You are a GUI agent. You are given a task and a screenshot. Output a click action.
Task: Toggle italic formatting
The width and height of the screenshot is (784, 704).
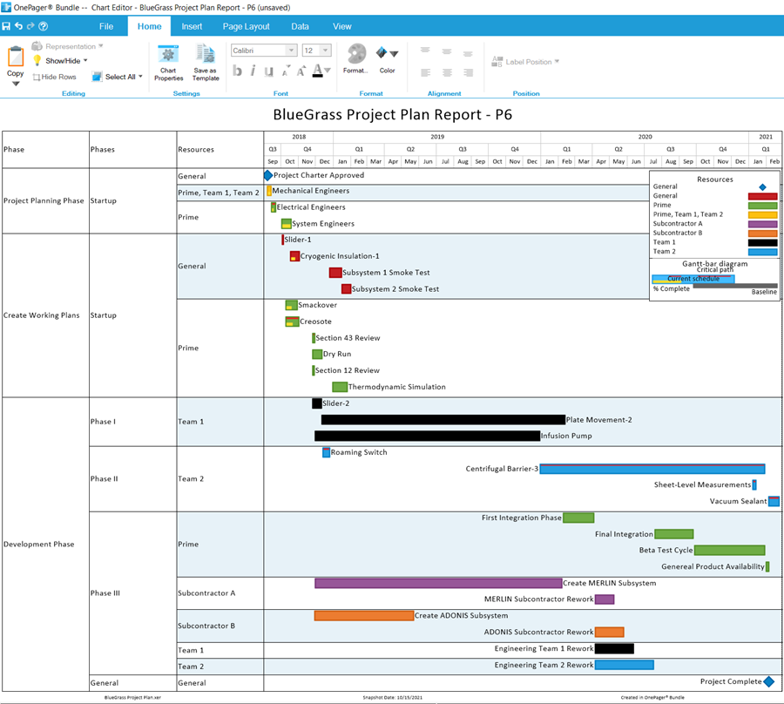coord(253,70)
